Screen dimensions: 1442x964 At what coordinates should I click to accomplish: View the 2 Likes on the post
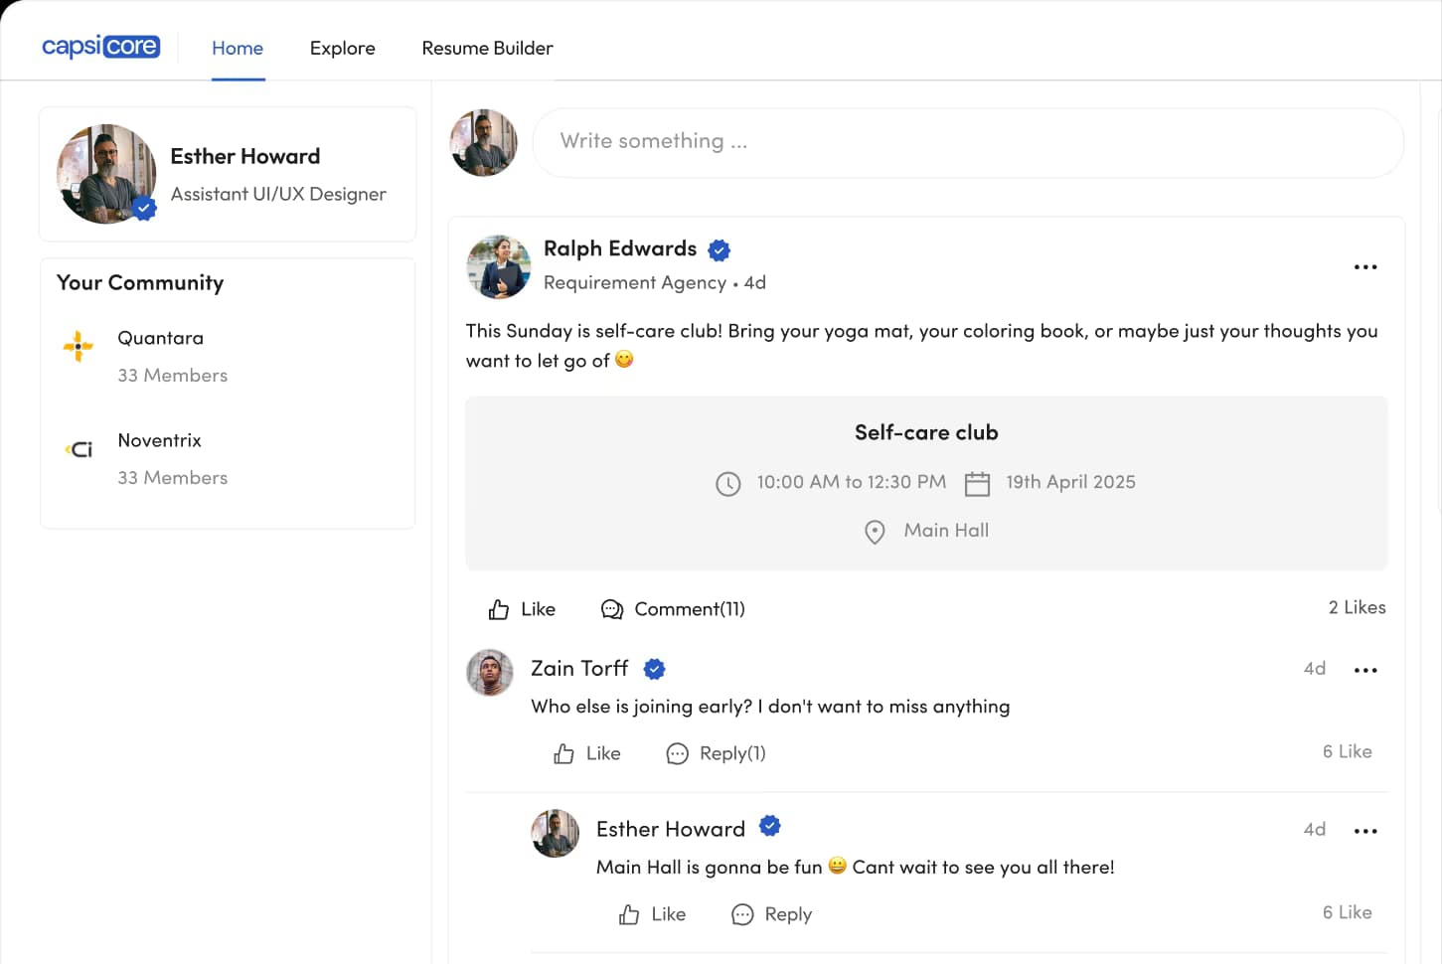(x=1357, y=607)
